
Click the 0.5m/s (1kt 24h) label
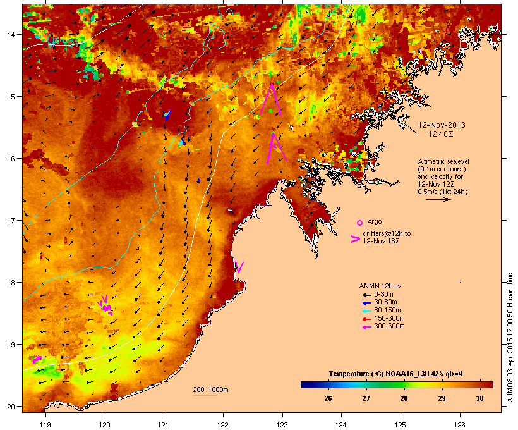click(x=443, y=192)
